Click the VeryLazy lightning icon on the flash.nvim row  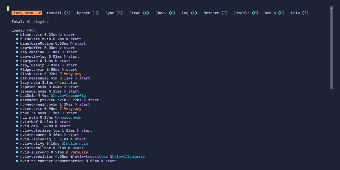pos(61,74)
